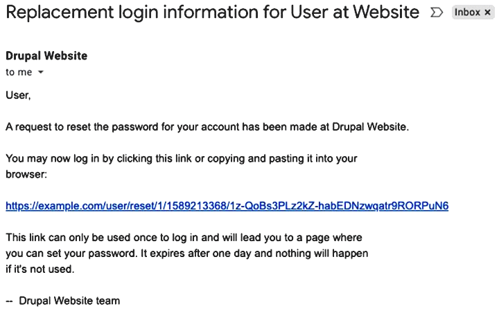Viewport: 499px width, 313px height.
Task: Click the line starting "You may now log in"
Action: (x=181, y=158)
